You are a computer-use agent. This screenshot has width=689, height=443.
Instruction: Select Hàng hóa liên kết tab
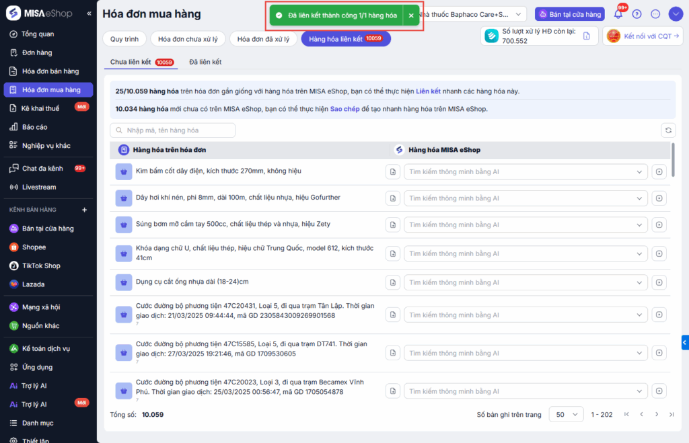(346, 39)
